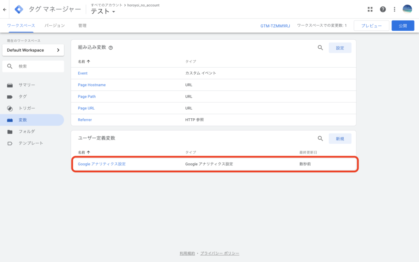Click the サマリー briefcase icon
This screenshot has height=262, width=419.
point(10,85)
